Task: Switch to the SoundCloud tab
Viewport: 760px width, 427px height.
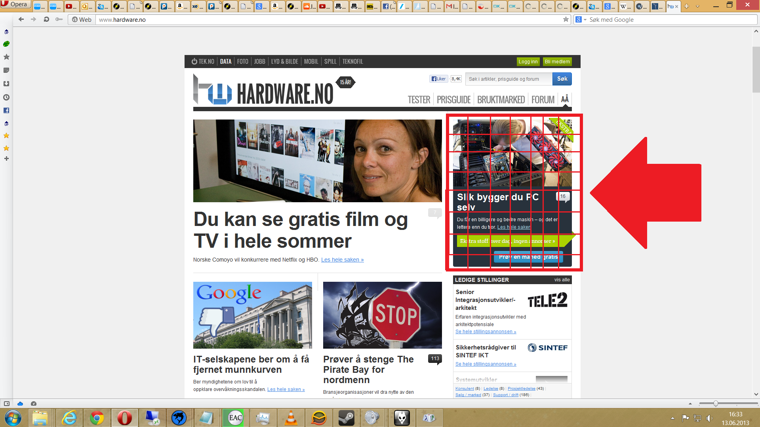Action: coord(309,6)
